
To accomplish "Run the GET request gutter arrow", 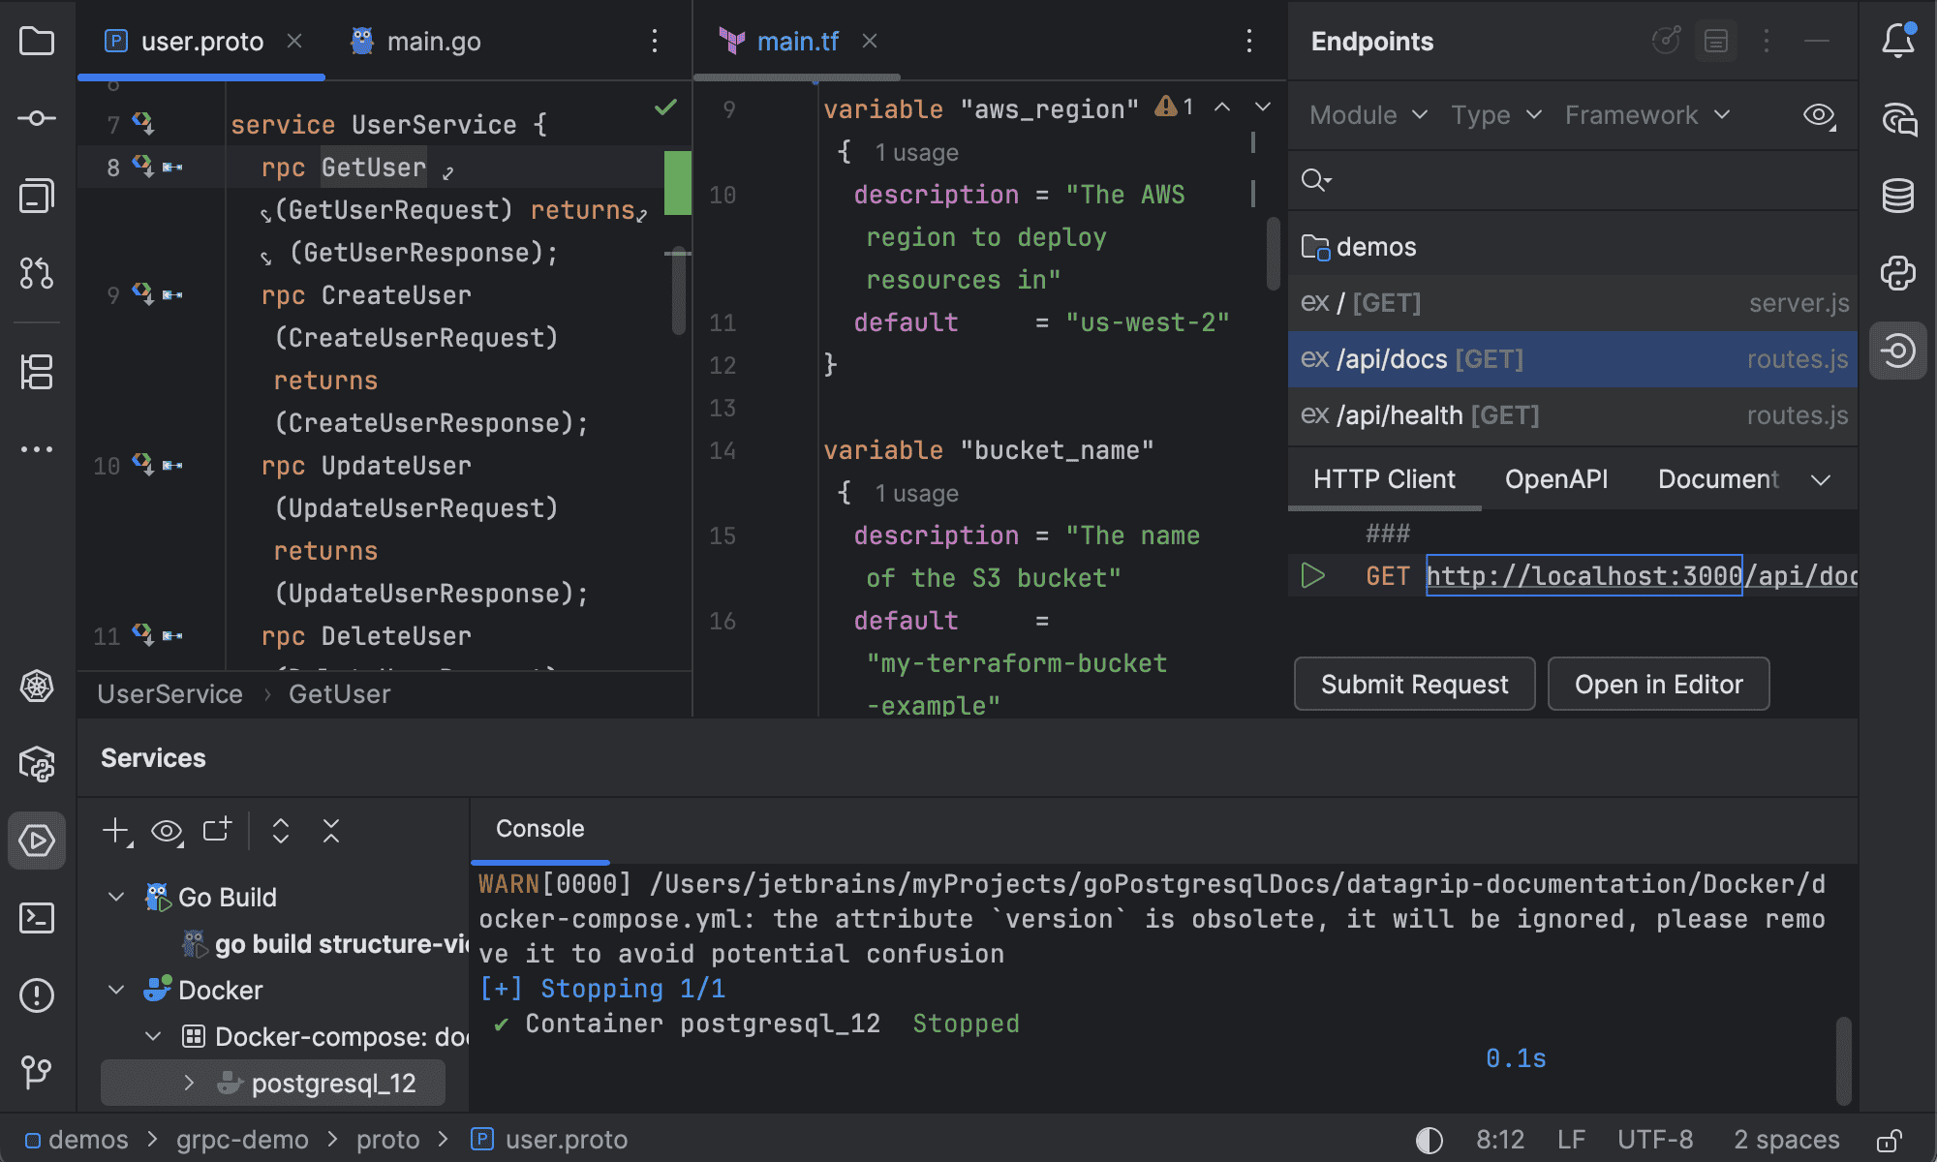I will click(x=1312, y=576).
